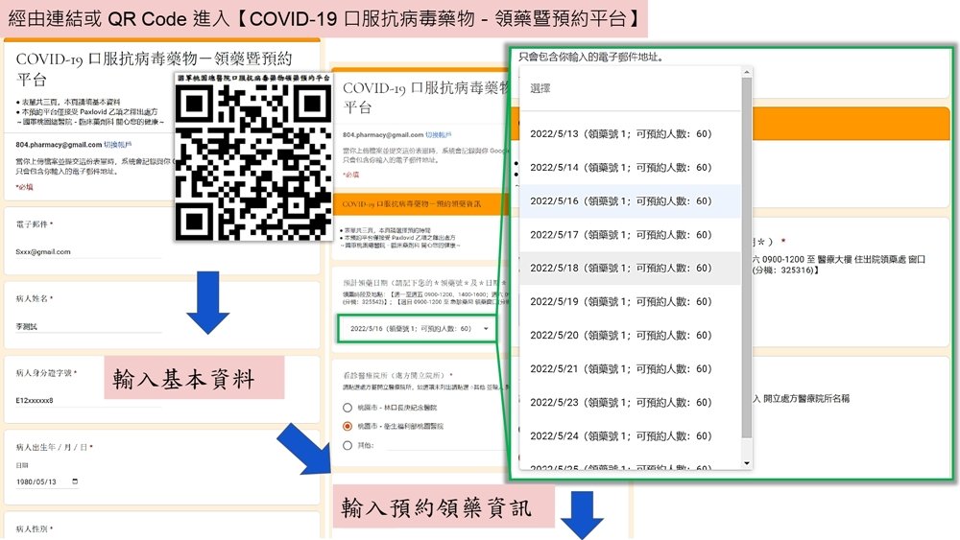Pick 2022/5/13 pickup date option
Viewport: 960px width, 540px height.
[631, 134]
